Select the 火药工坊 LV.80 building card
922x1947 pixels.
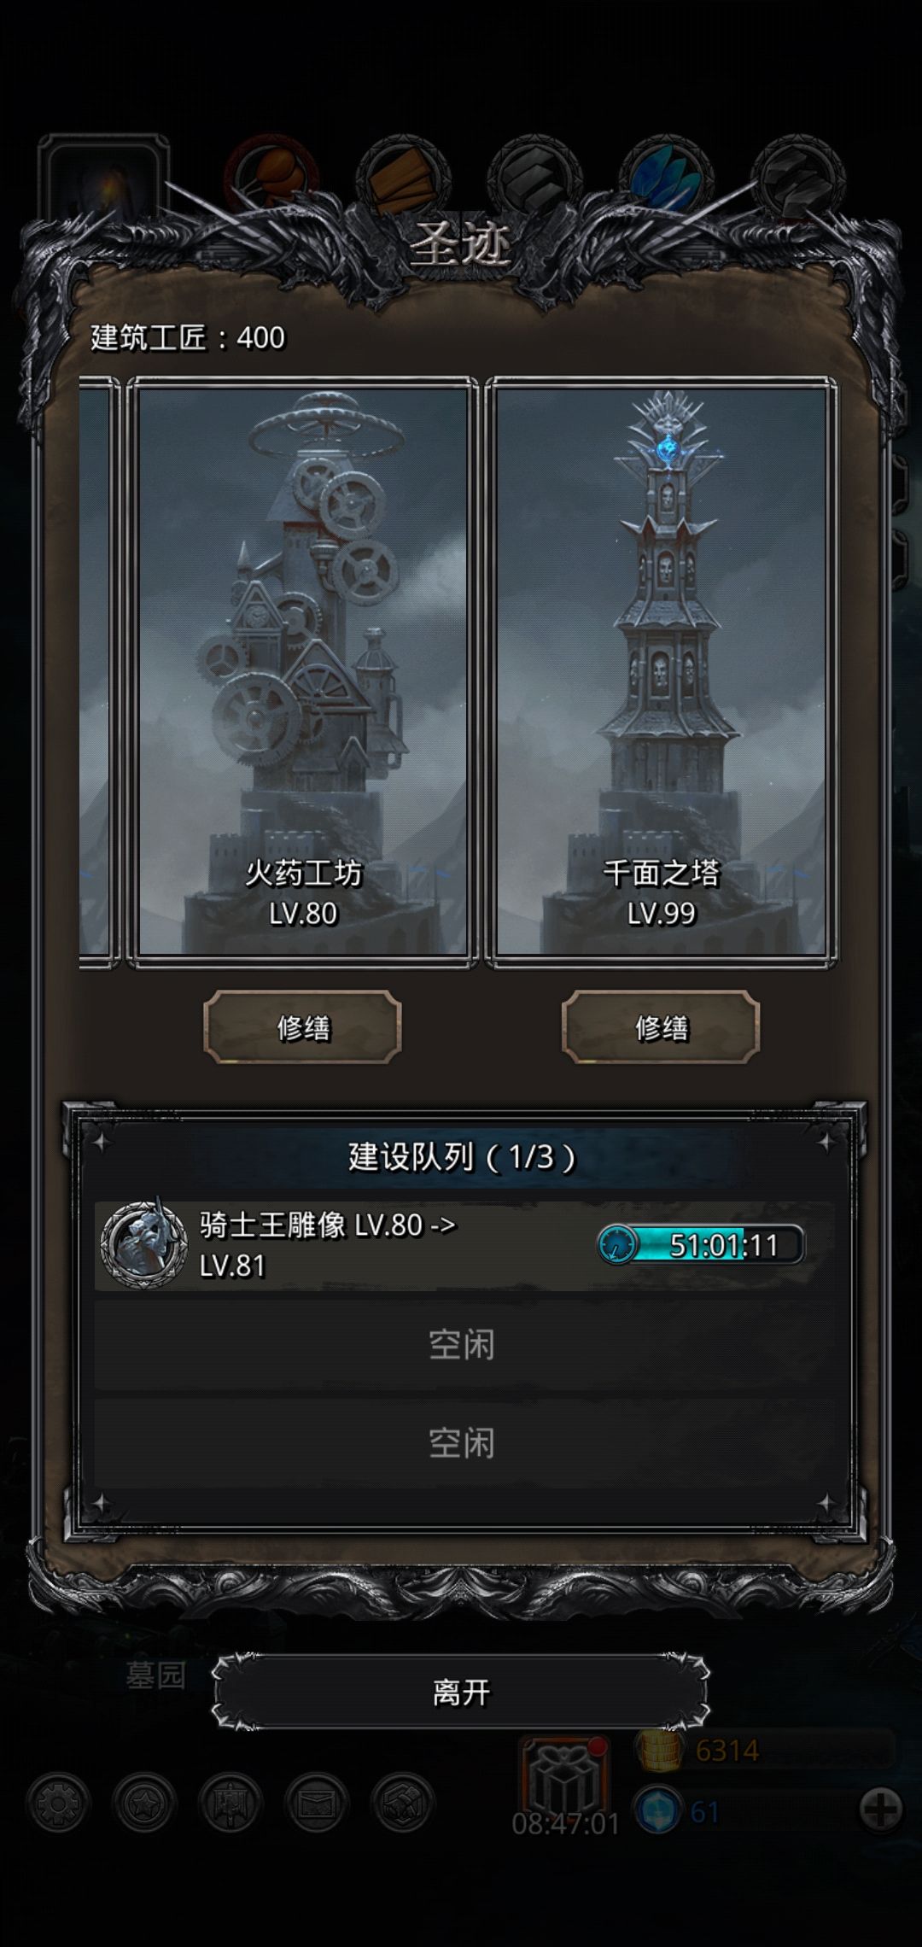point(303,670)
